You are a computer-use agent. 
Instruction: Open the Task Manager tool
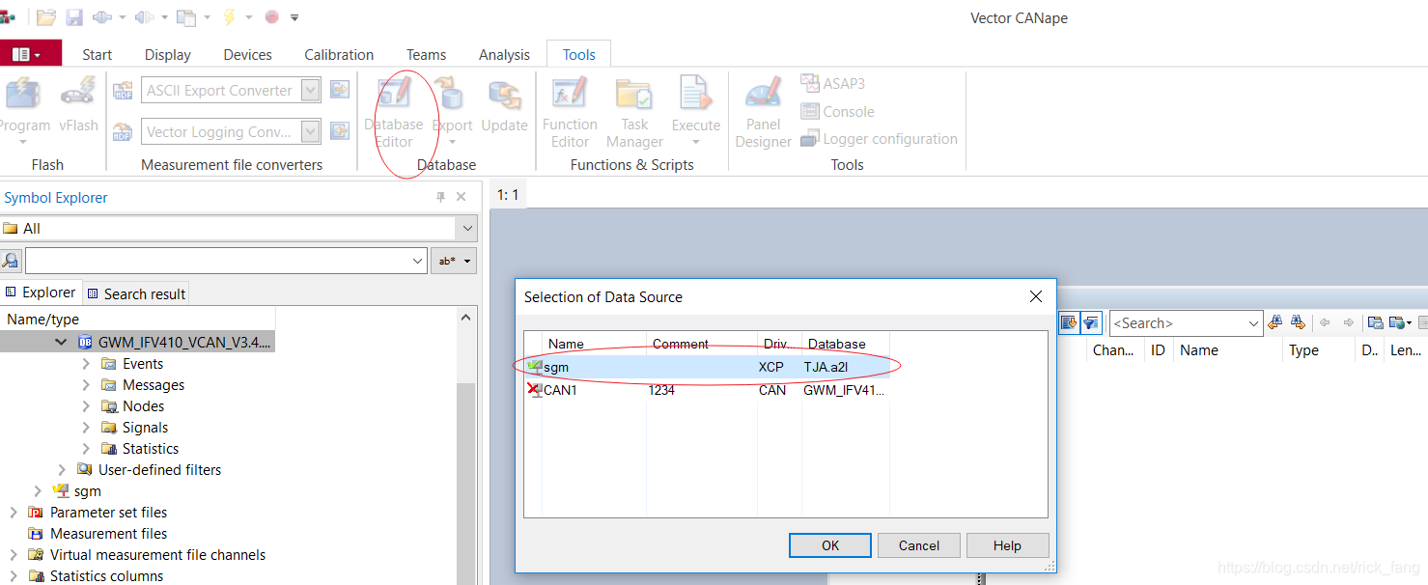pyautogui.click(x=634, y=113)
